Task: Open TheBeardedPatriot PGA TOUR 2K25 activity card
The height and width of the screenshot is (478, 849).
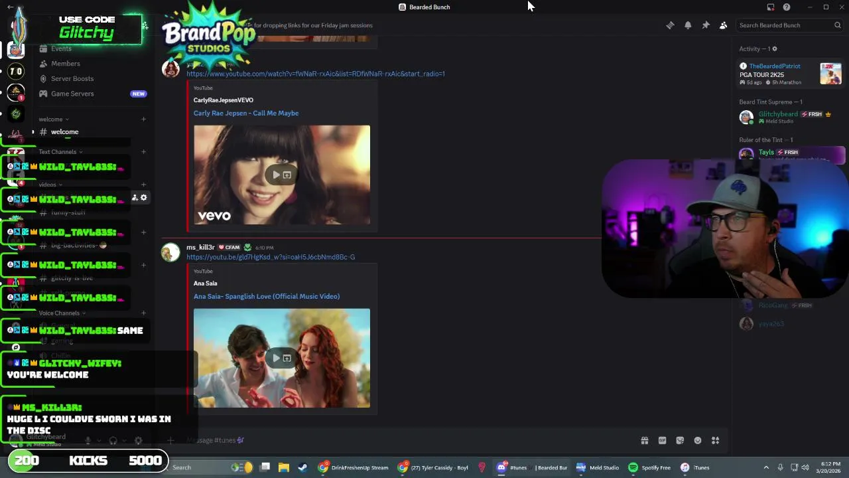Action: tap(791, 74)
